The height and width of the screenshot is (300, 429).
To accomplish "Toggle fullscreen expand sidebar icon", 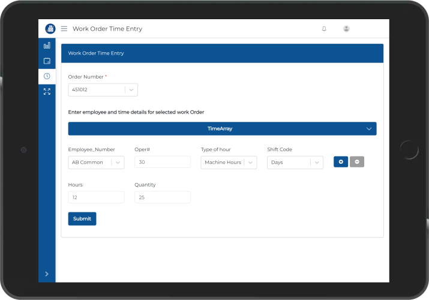I will click(x=47, y=91).
